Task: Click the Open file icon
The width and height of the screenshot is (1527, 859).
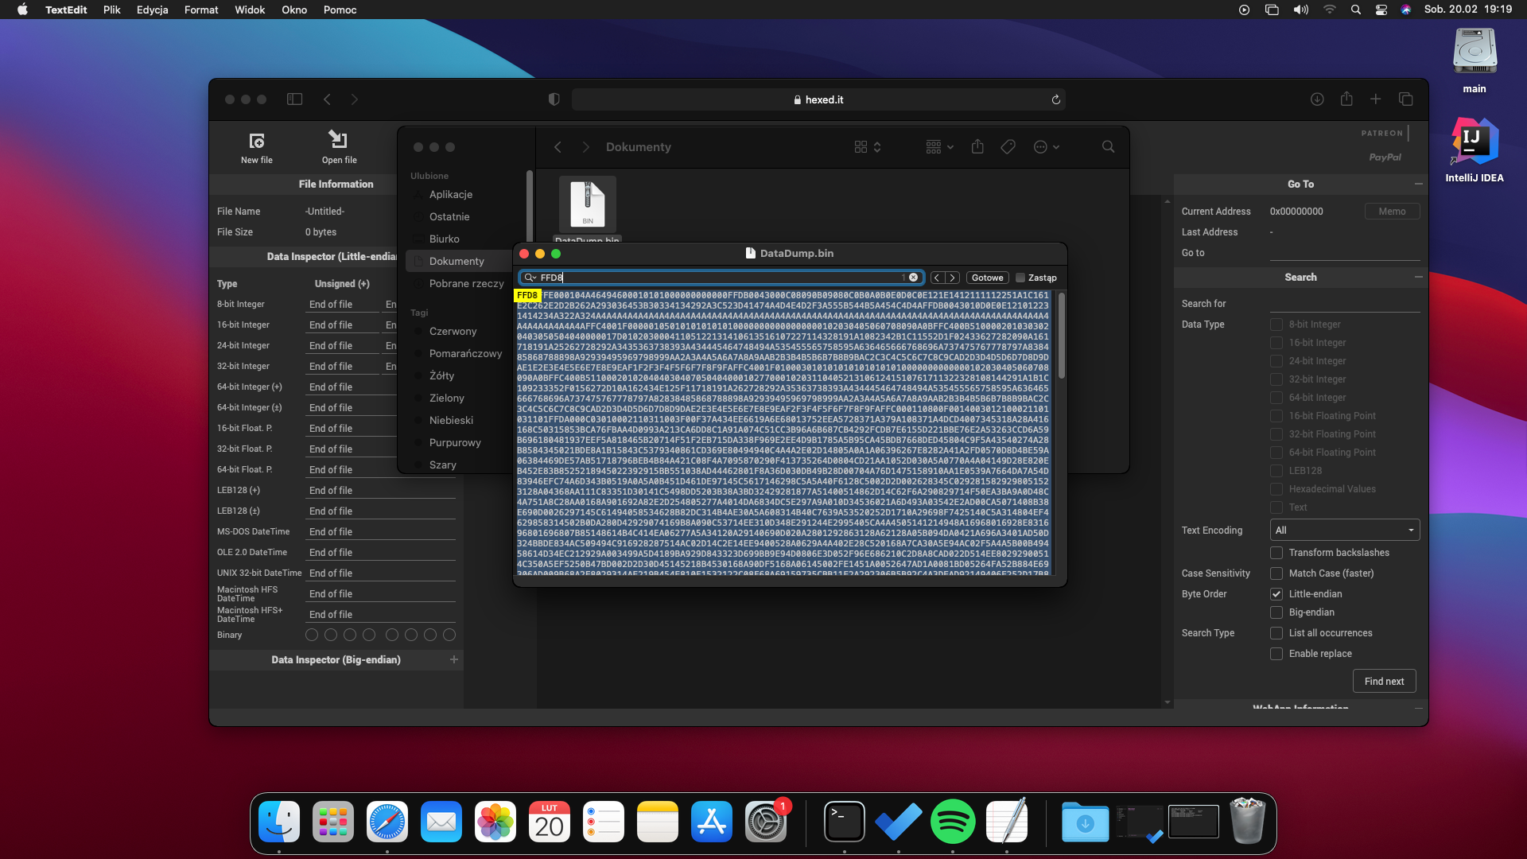Action: click(x=339, y=142)
